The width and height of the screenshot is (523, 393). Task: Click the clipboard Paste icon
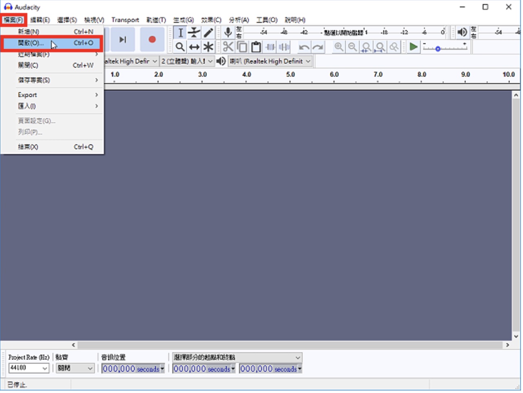256,47
